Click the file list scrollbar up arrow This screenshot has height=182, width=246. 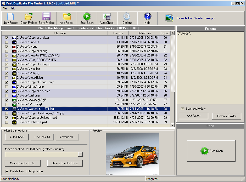pos(172,33)
